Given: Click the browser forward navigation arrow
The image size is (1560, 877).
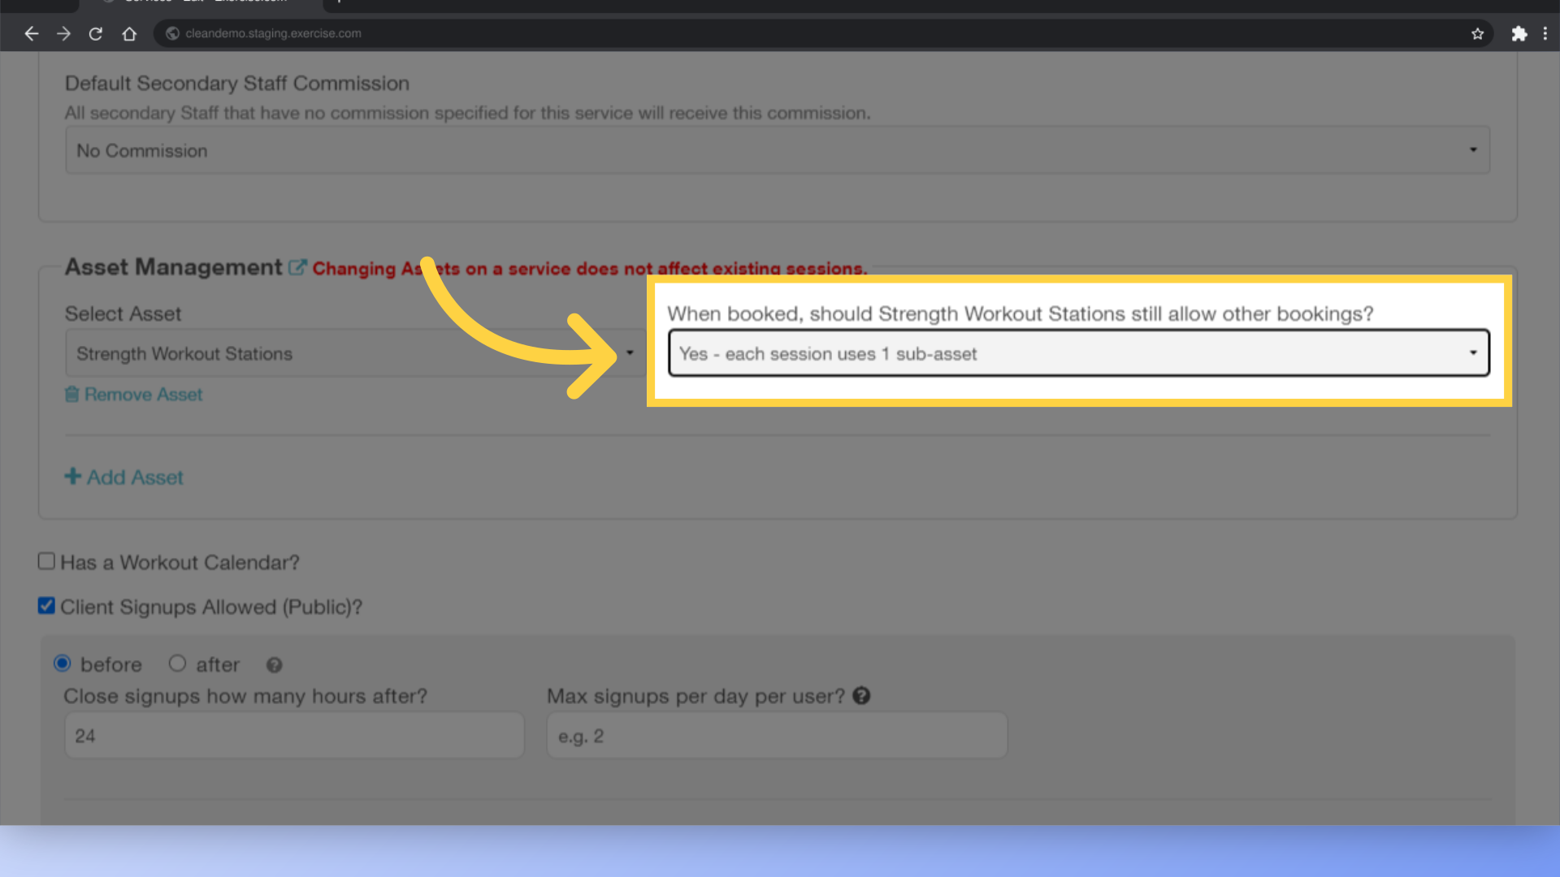Looking at the screenshot, I should (x=62, y=33).
